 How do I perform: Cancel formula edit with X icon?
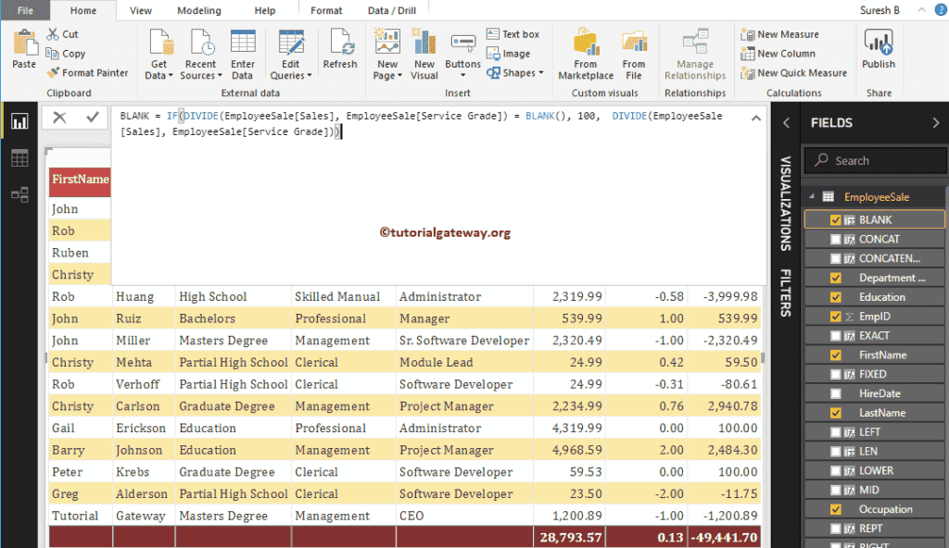59,118
